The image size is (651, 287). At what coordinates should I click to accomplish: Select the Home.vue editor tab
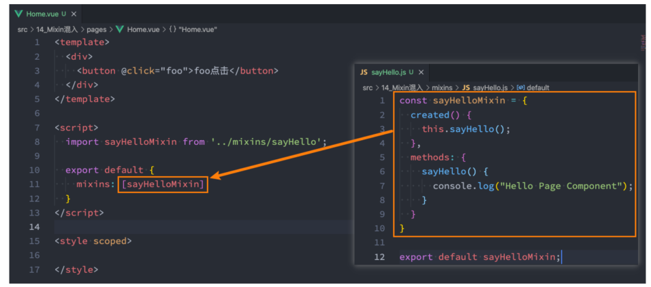[45, 14]
